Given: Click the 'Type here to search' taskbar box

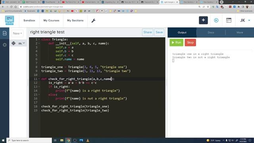Looking at the screenshot, I should pos(29,140).
